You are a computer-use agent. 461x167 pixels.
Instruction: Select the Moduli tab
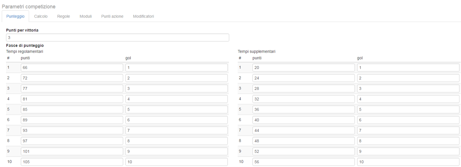pyautogui.click(x=85, y=16)
